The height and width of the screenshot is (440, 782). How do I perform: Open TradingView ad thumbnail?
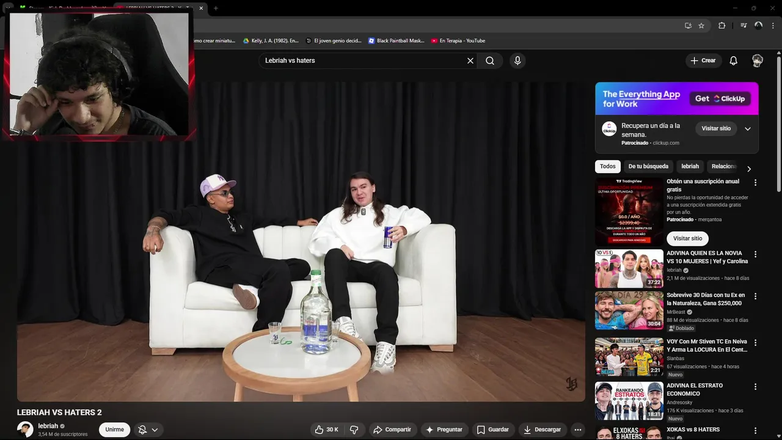pyautogui.click(x=629, y=211)
